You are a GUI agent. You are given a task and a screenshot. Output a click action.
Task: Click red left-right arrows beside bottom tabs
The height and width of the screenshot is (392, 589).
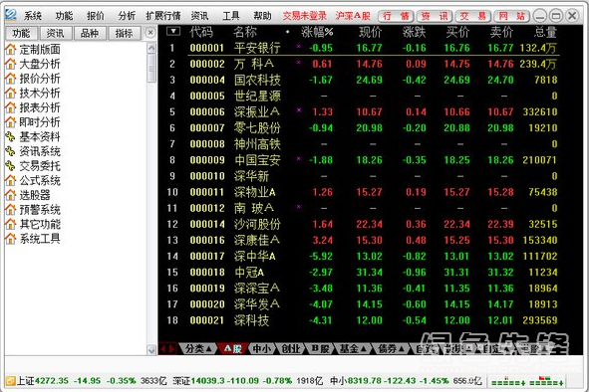(167, 349)
